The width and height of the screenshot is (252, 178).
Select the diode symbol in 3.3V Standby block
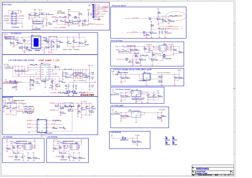pyautogui.click(x=116, y=74)
